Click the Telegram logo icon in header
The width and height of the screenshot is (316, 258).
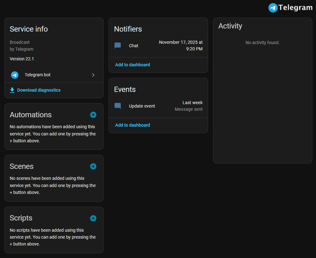pos(273,8)
